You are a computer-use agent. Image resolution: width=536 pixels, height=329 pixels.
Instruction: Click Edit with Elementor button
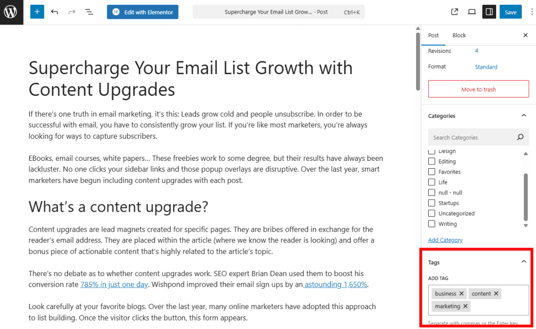pos(142,12)
